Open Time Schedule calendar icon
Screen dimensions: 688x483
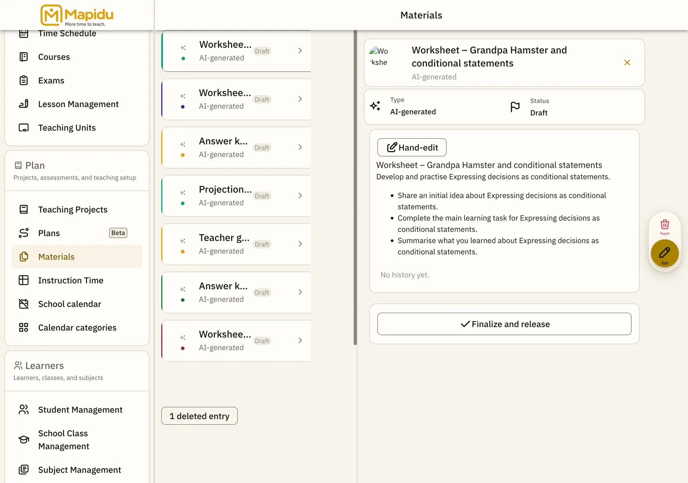(24, 33)
